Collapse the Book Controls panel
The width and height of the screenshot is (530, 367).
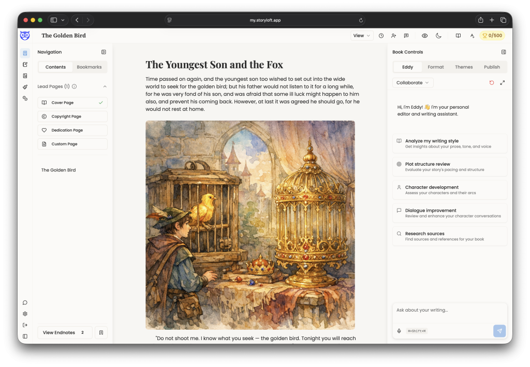[x=504, y=52]
